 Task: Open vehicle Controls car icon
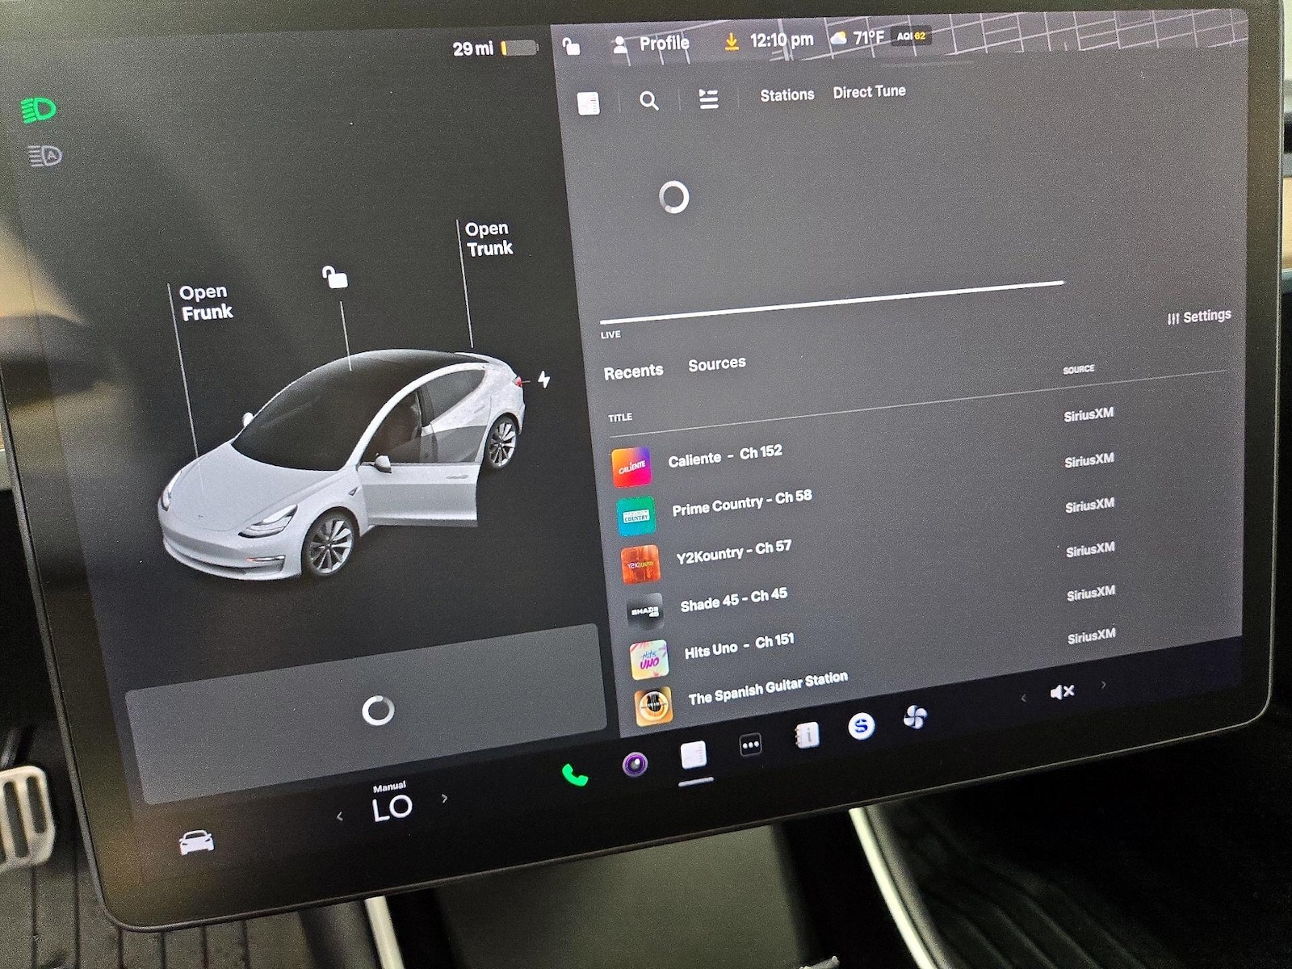click(x=197, y=842)
